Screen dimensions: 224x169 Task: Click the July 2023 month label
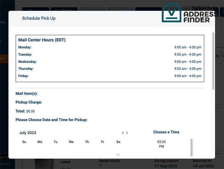[x=28, y=133]
